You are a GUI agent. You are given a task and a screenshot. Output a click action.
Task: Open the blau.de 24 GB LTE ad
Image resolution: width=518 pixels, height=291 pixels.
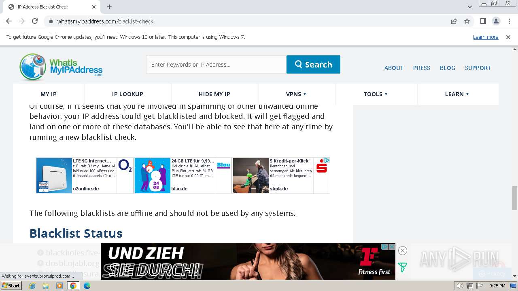point(183,175)
